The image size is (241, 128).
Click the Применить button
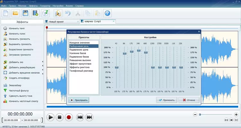(x=167, y=100)
